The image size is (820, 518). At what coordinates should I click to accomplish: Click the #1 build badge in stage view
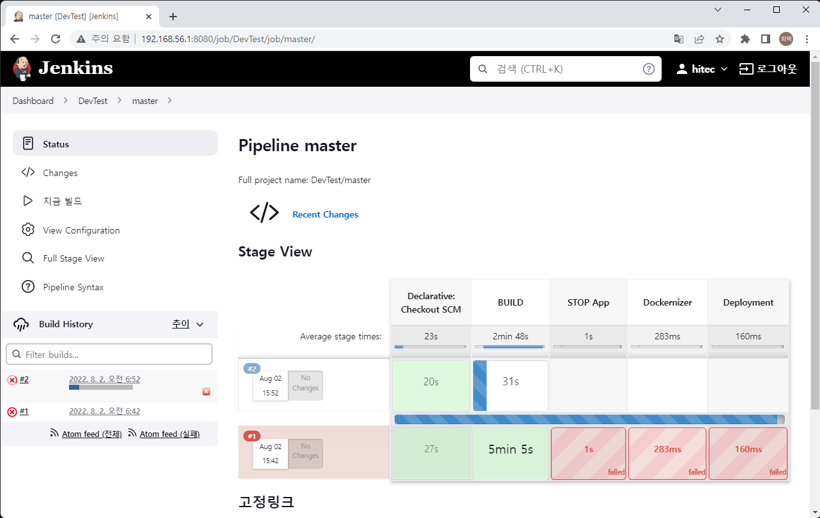click(x=252, y=436)
